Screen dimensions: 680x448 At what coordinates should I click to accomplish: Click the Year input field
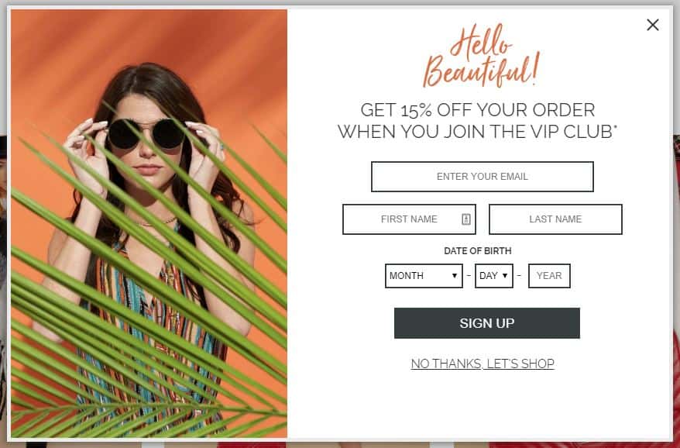pos(549,276)
